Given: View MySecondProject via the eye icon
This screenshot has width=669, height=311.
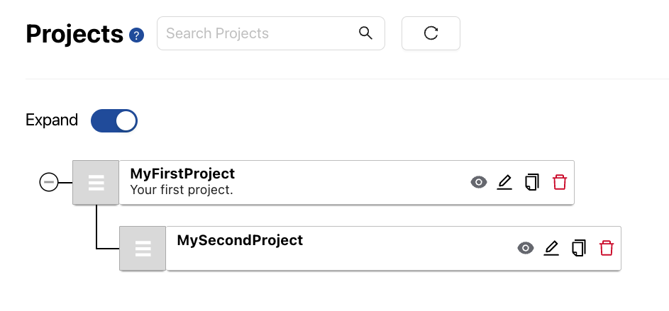Looking at the screenshot, I should pos(526,248).
